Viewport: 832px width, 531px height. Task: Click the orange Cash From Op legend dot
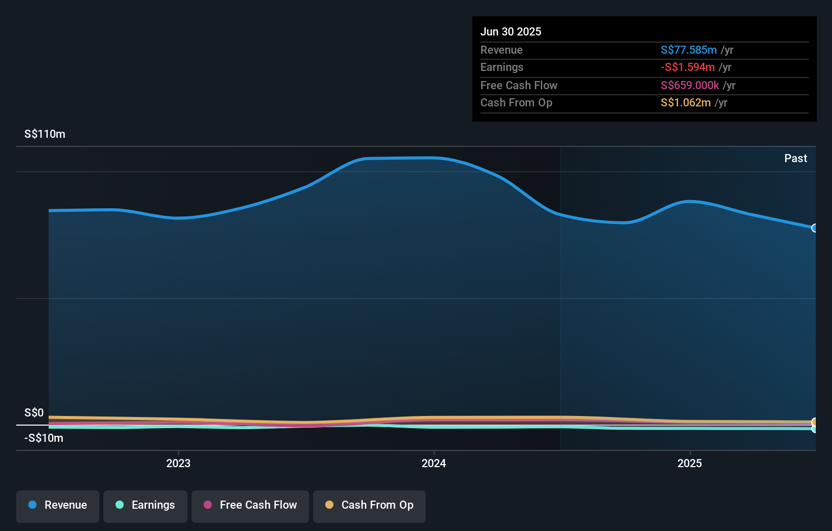pyautogui.click(x=329, y=505)
